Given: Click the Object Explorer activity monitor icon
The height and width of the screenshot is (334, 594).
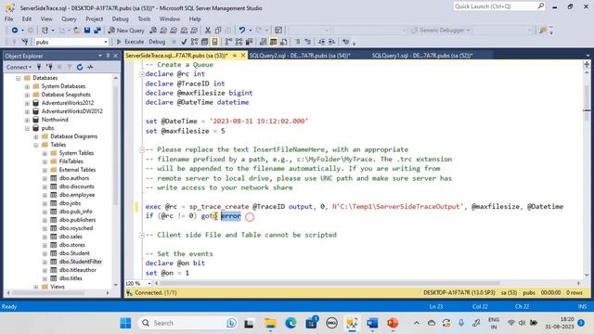Looking at the screenshot, I should 90,67.
